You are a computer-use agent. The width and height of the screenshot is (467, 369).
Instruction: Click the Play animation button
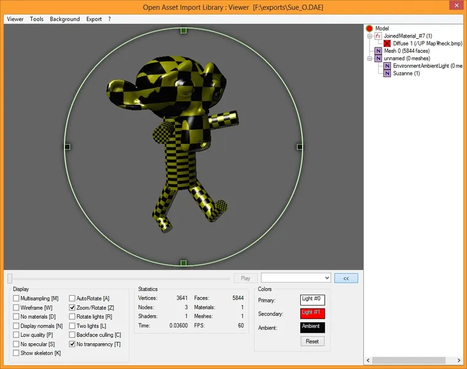click(x=245, y=278)
